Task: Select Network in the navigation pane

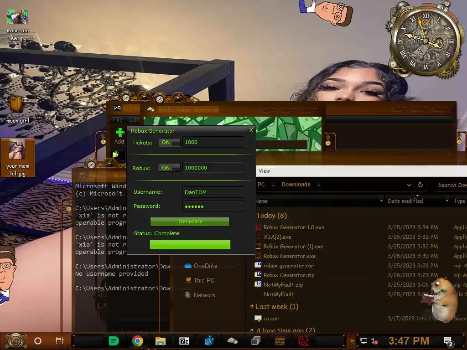Action: click(200, 295)
